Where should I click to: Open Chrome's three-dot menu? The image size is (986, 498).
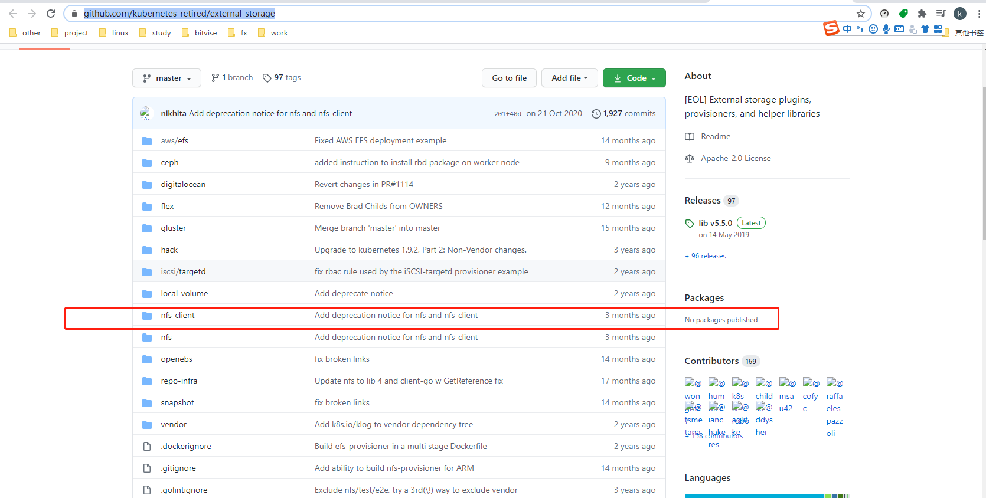pyautogui.click(x=979, y=14)
